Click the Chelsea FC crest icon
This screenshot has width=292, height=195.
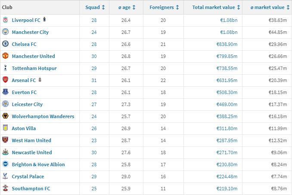(x=5, y=44)
